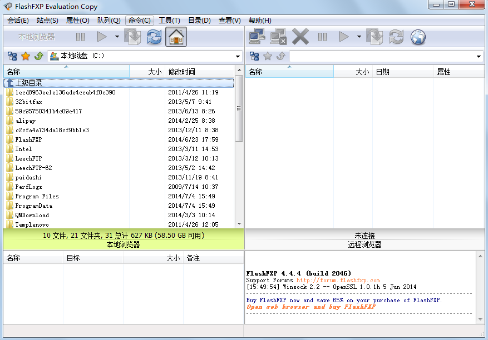488x340 pixels.
Task: Open the 队列(Q) menu
Action: pyautogui.click(x=109, y=21)
